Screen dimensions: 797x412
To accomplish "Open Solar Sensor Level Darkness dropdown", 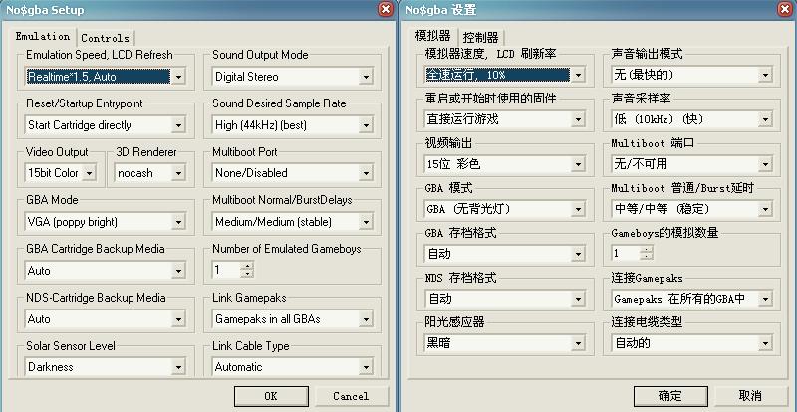I will [178, 367].
